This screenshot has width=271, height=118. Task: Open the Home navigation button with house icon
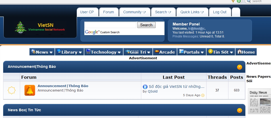point(246,52)
